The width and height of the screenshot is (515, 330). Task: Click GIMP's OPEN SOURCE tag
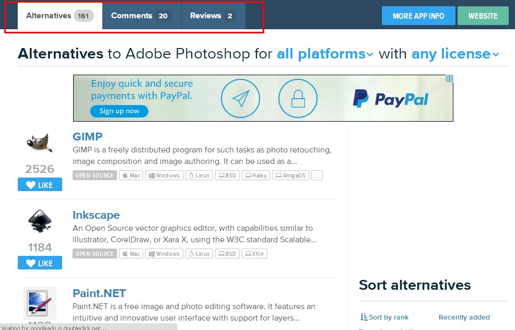[x=95, y=175]
